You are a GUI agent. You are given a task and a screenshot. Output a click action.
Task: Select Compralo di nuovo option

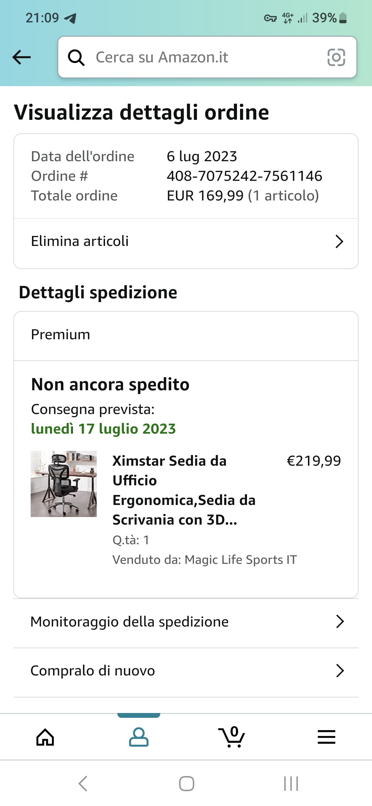coord(93,671)
